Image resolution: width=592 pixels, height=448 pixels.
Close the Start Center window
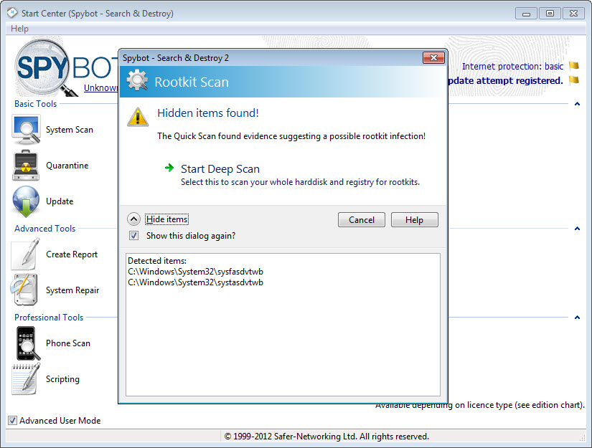pos(573,14)
